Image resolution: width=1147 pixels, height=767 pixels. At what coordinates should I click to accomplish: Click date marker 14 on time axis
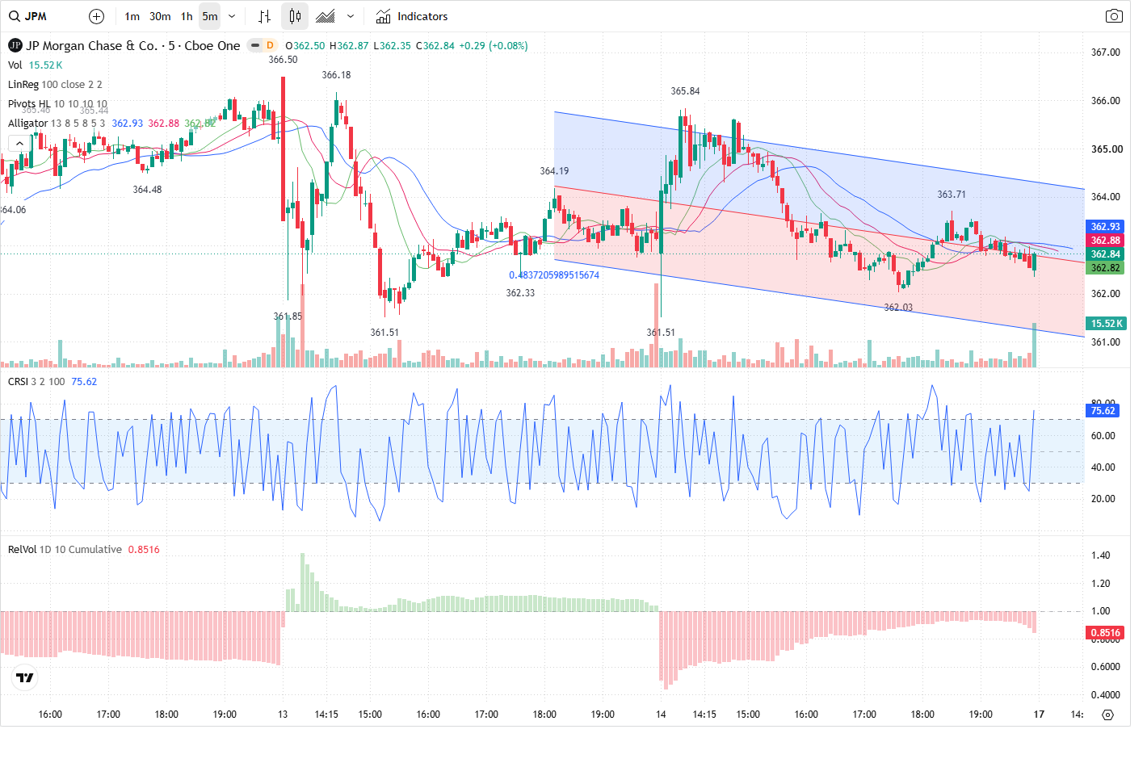pos(661,715)
